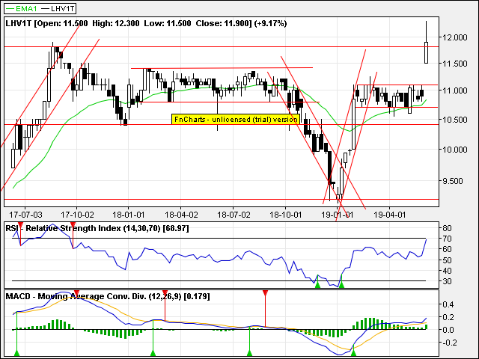Click the EMA1 legend entry
Screen dimensions: 479x359
(21, 8)
